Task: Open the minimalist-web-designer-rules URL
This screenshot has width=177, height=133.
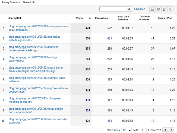Action: pyautogui.click(x=35, y=38)
